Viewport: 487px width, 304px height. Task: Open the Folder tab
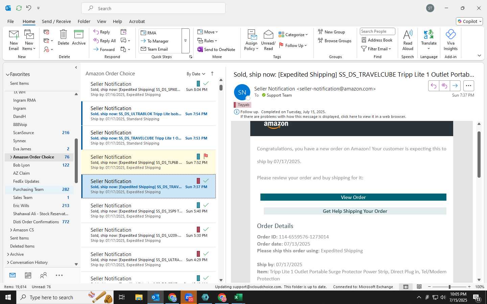point(84,21)
